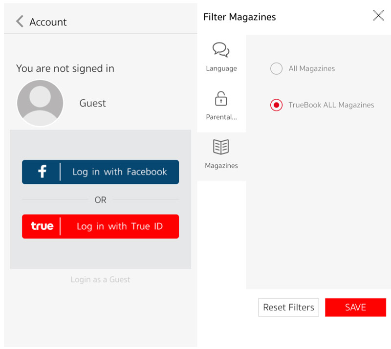
Task: Switch to the Language filter label
Action: [x=221, y=68]
